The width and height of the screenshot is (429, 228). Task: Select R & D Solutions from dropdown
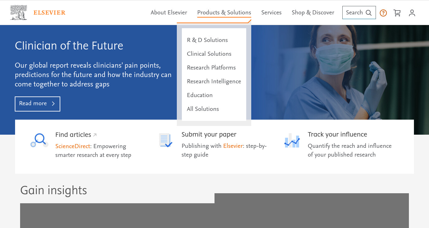(207, 40)
